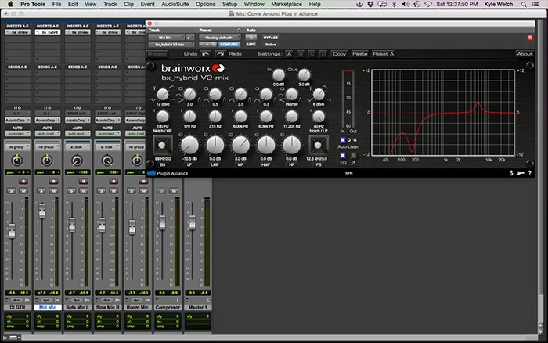Mute the DI GTR track
This screenshot has width=548, height=343.
[23, 190]
